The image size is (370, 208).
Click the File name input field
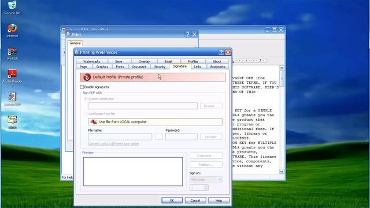120,137
